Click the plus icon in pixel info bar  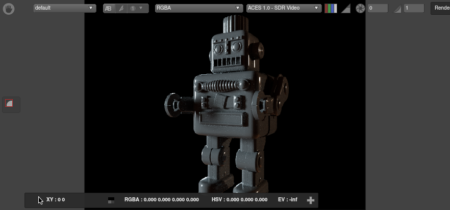[310, 200]
